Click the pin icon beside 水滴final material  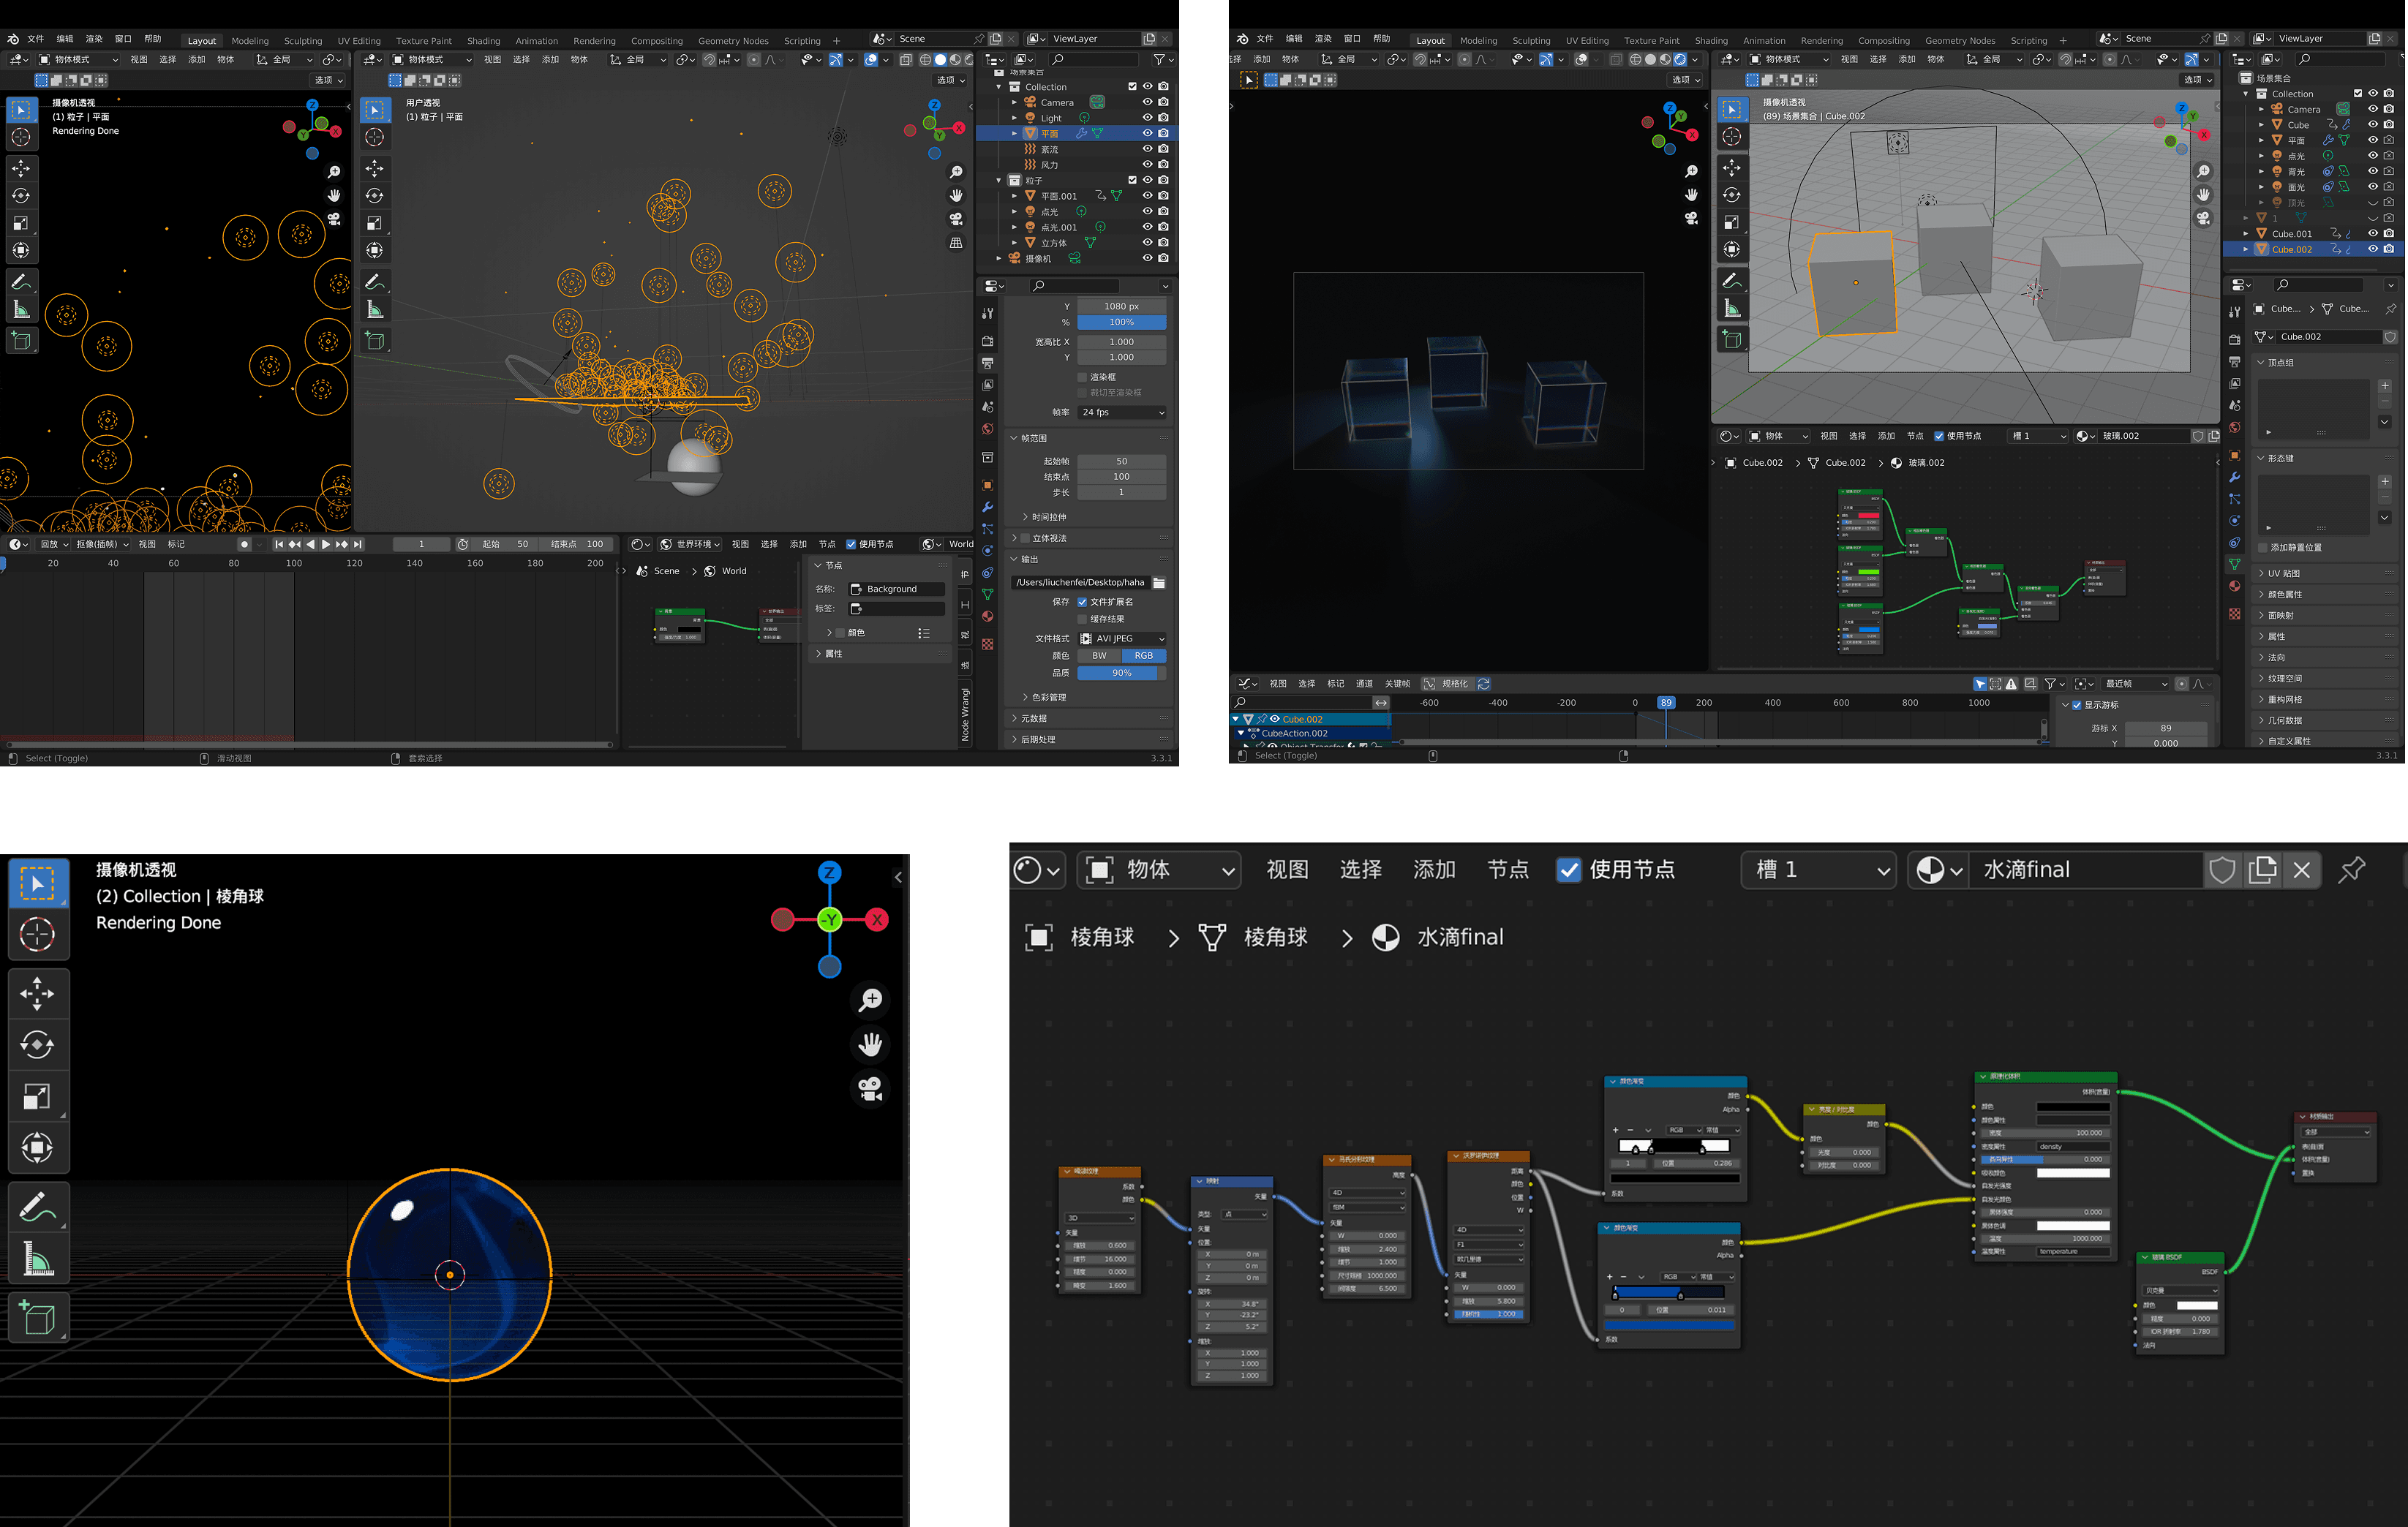tap(2352, 870)
